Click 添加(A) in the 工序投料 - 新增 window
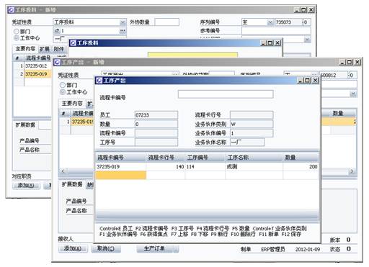The image size is (369, 267). click(x=26, y=185)
